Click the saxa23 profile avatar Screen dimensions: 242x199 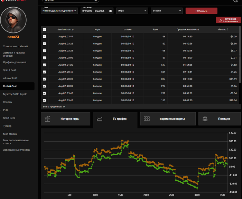pos(13,20)
